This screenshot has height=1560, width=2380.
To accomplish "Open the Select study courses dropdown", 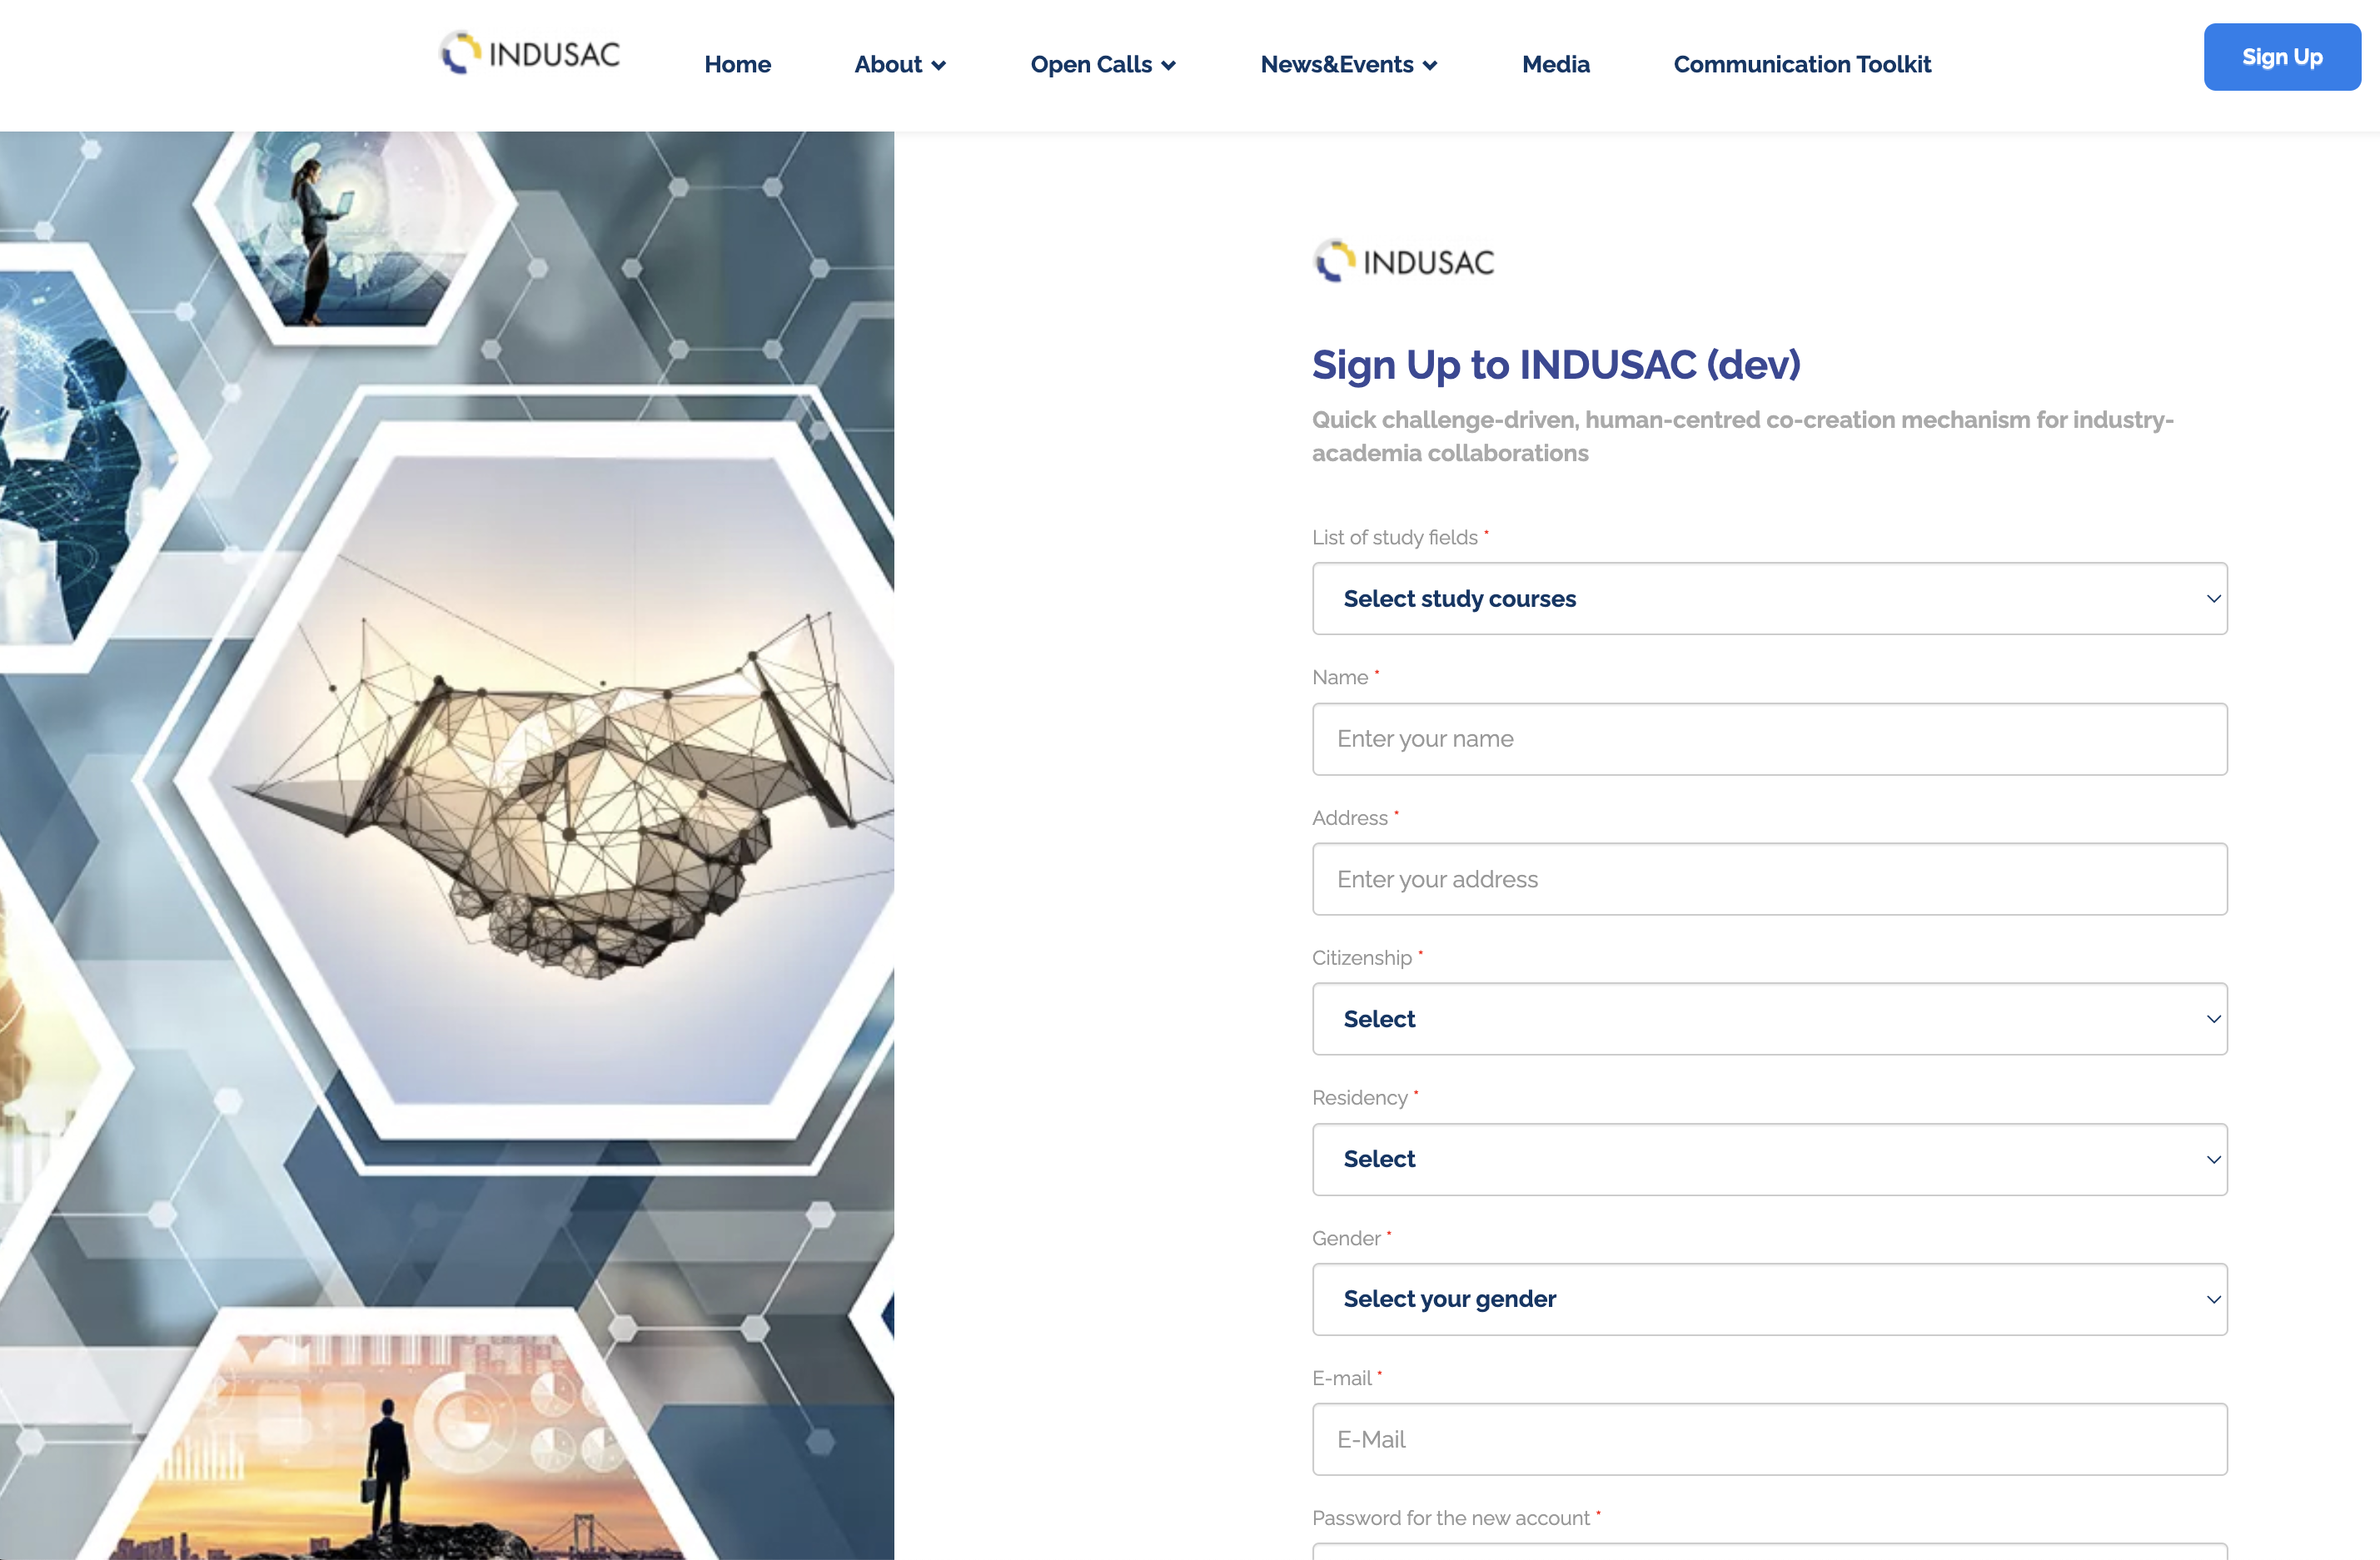I will (1768, 599).
